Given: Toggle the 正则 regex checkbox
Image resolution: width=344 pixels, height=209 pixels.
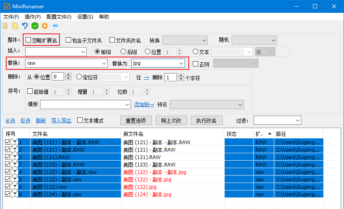Looking at the screenshot, I should pyautogui.click(x=196, y=64).
